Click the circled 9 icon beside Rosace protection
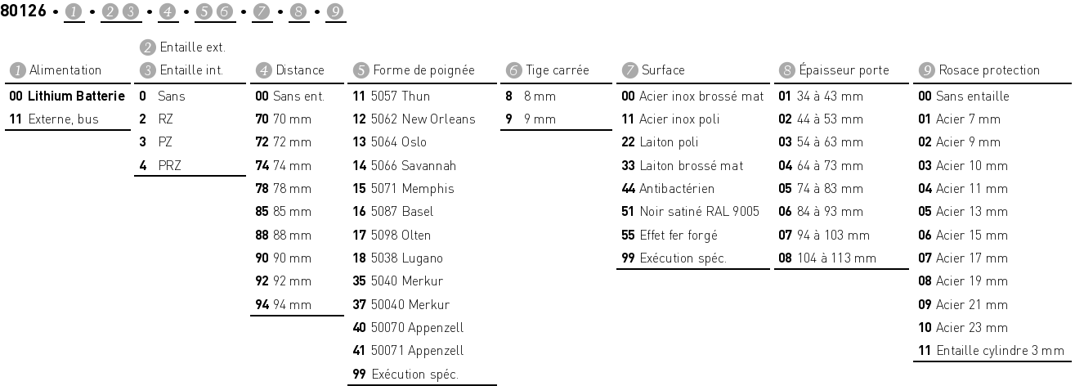The height and width of the screenshot is (386, 1075). pyautogui.click(x=926, y=70)
